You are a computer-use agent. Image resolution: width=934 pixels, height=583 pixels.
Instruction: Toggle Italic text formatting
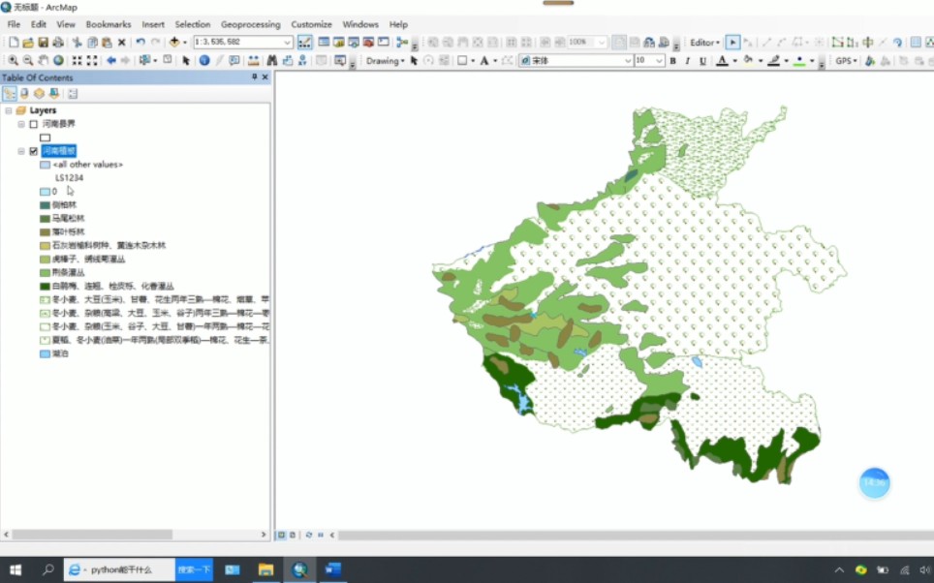[688, 61]
